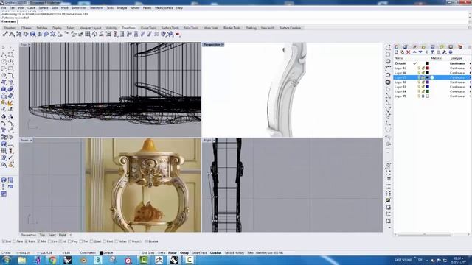472x265 pixels.
Task: Enable the Perp osnap checkbox
Action: [x=70, y=241]
